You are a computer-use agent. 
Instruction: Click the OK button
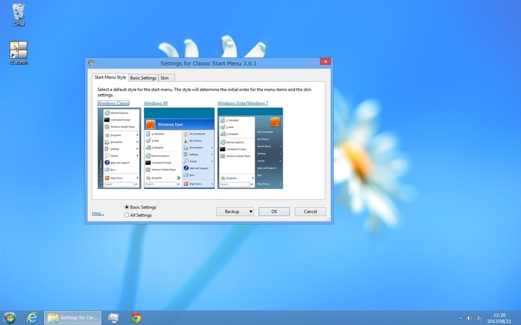(274, 212)
